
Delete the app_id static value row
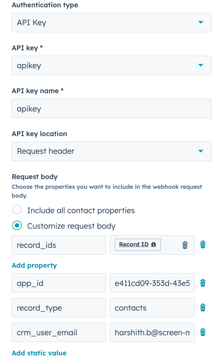pyautogui.click(x=203, y=283)
